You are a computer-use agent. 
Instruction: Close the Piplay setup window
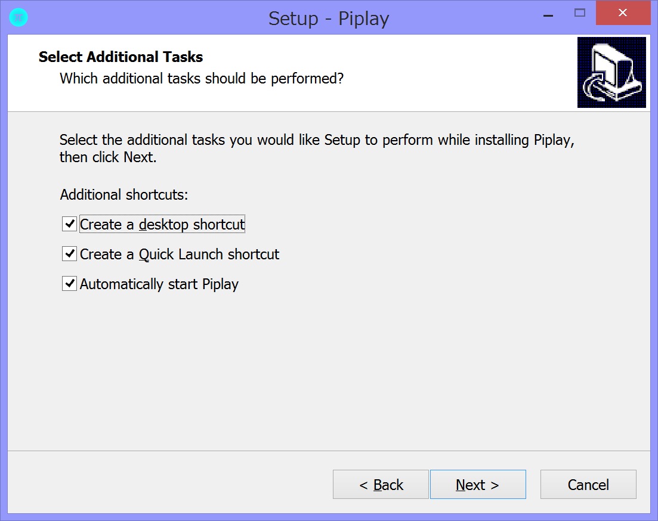[x=623, y=13]
